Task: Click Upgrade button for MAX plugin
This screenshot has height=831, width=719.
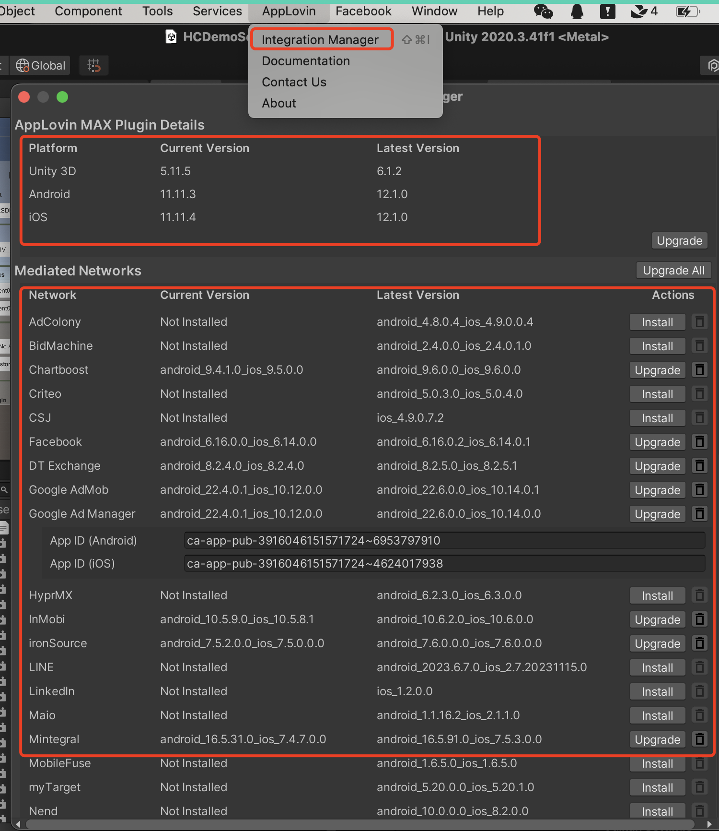Action: (679, 241)
